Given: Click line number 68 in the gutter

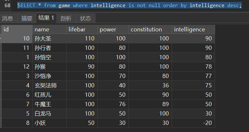Looking at the screenshot, I should tap(7, 5).
